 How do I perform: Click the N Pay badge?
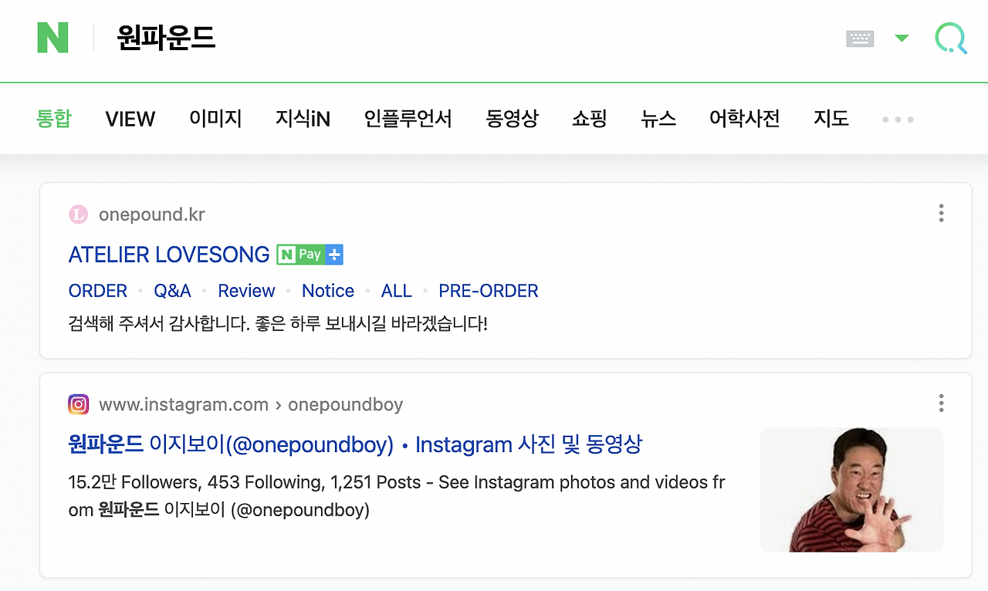302,254
